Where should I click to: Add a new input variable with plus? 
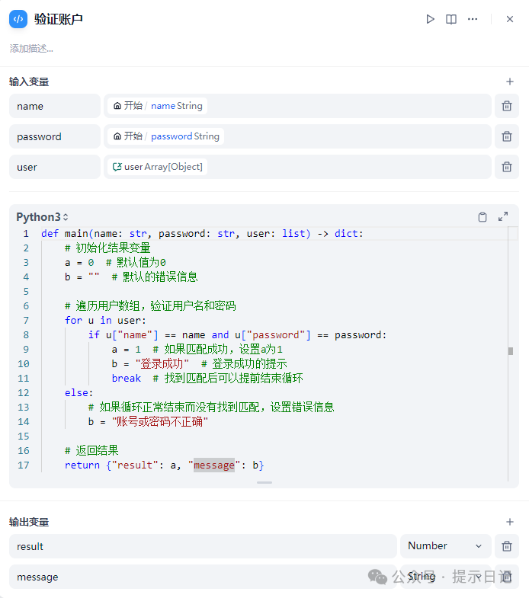click(x=510, y=82)
